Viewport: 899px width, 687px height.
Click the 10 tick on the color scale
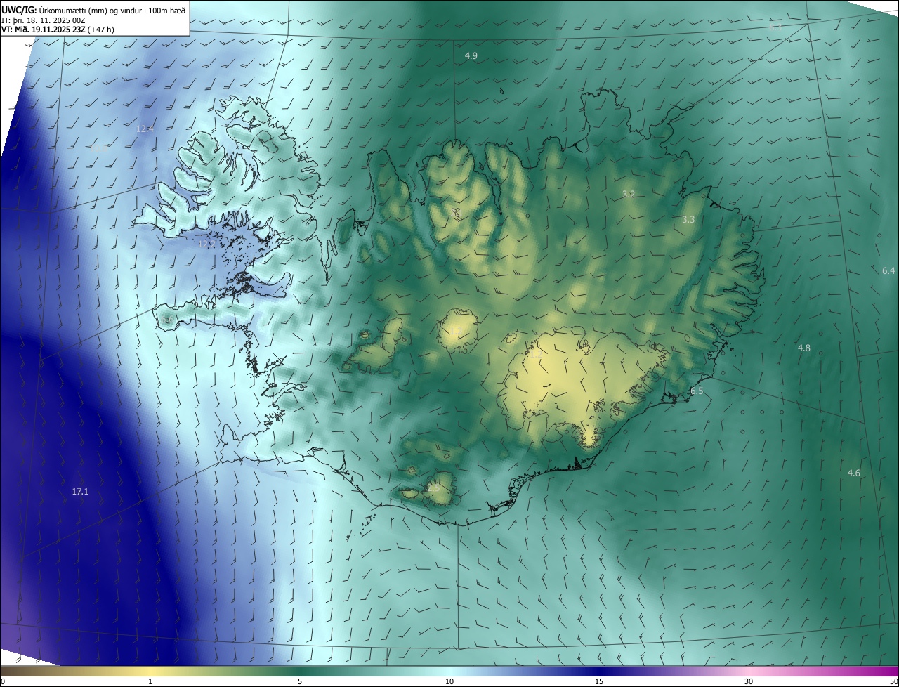coord(449,681)
